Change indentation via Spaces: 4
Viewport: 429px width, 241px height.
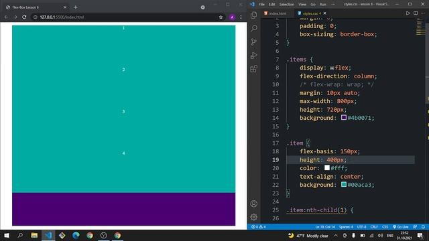click(x=346, y=227)
